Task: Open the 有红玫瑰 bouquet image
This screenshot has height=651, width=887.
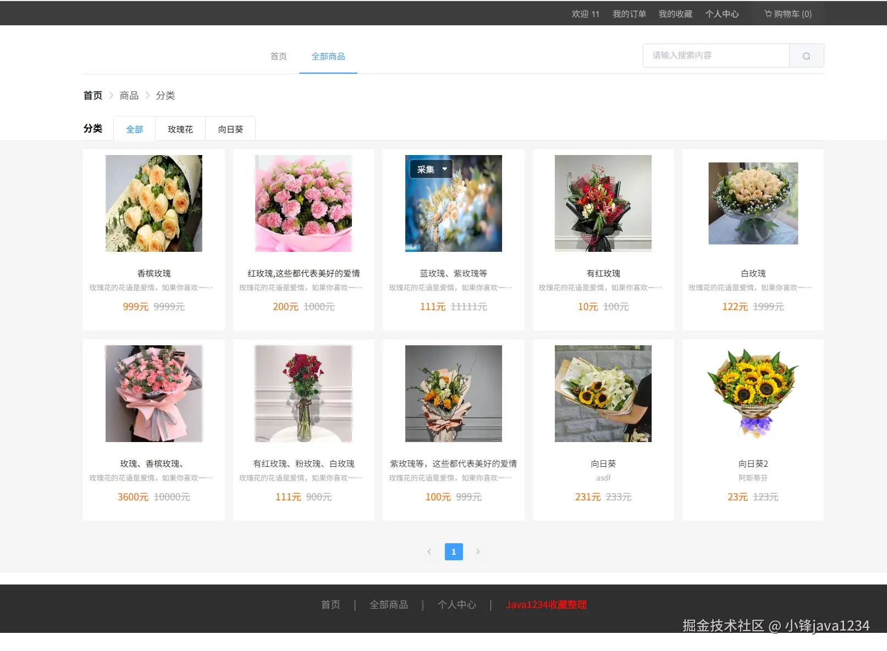Action: (x=603, y=203)
